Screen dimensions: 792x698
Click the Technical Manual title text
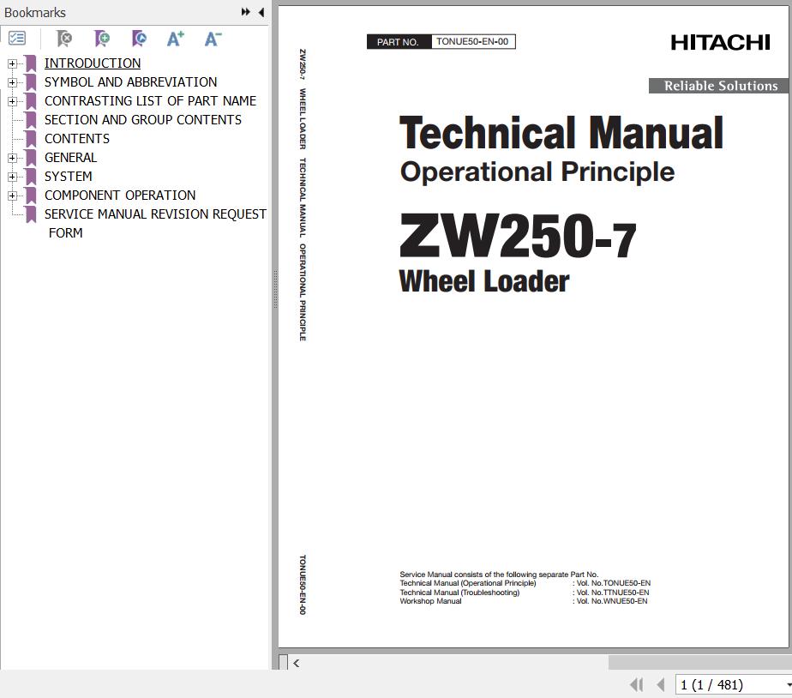tap(561, 132)
